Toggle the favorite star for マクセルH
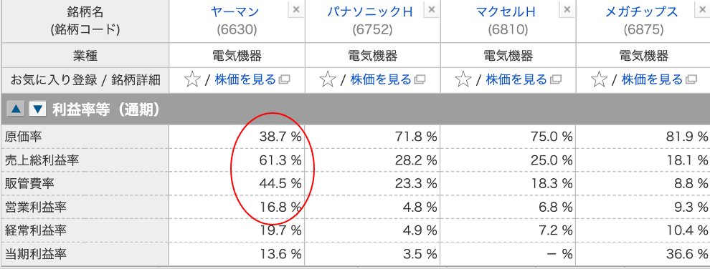 pos(463,80)
